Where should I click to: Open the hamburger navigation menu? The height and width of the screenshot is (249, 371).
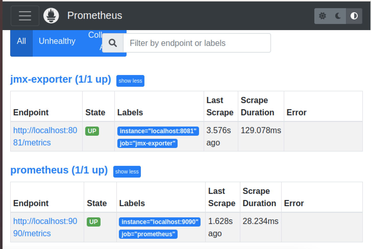[25, 16]
